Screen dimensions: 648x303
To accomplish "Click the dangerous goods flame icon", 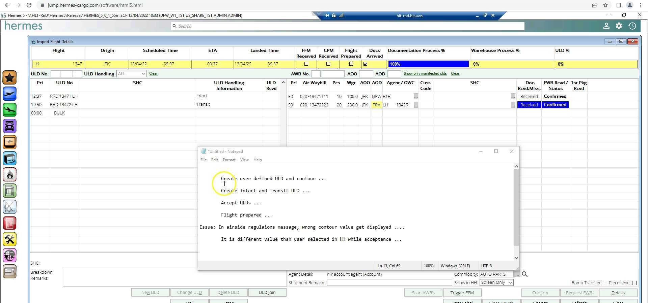I will tap(9, 175).
